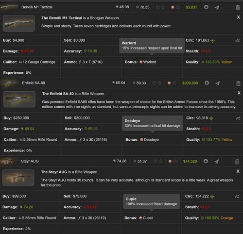243x234 pixels.
Task: Trash the Enfield SA-80 item
Action: (x=238, y=84)
